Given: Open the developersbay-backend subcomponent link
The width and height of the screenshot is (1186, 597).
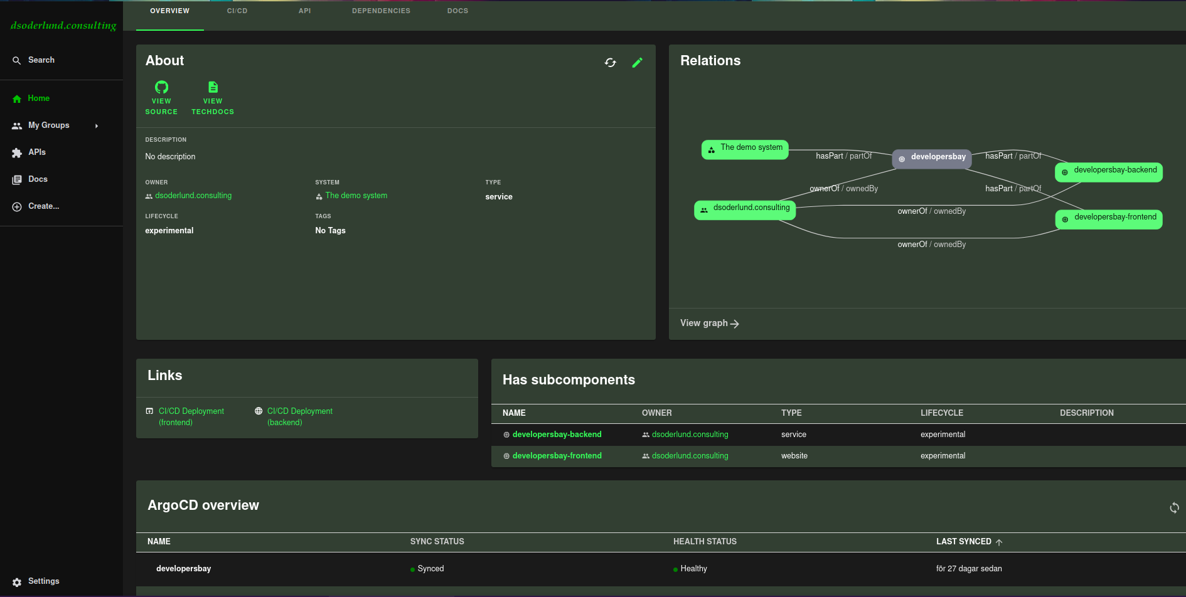Looking at the screenshot, I should [x=557, y=435].
